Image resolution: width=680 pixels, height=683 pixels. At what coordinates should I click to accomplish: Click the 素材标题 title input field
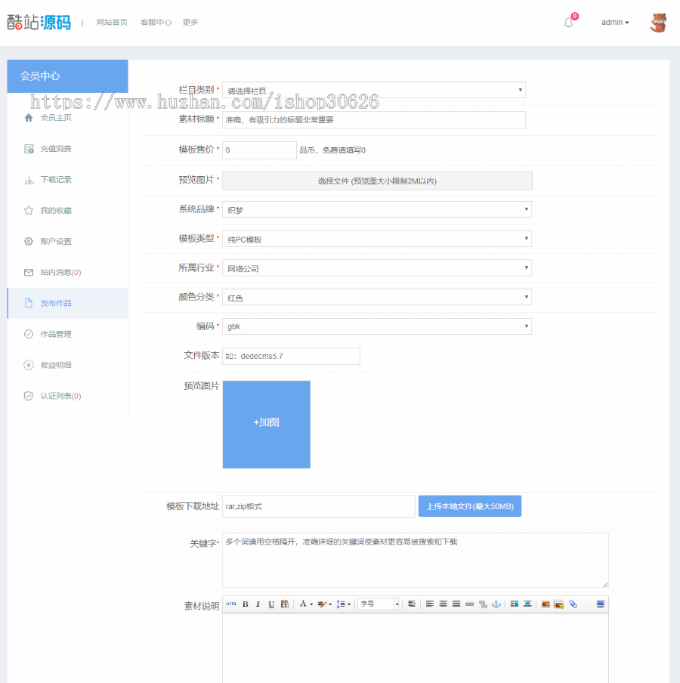[x=374, y=119]
